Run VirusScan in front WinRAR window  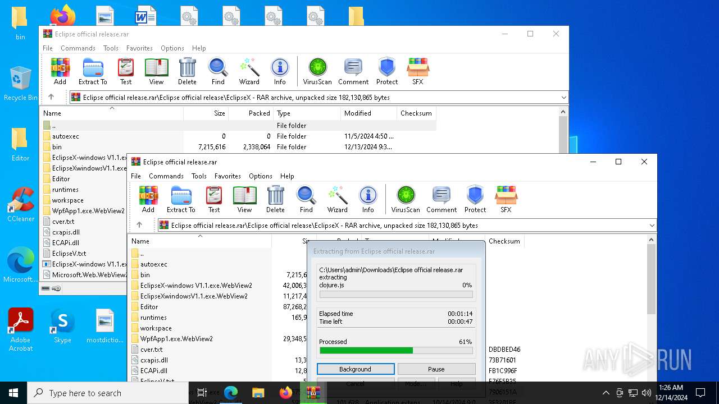click(x=406, y=200)
